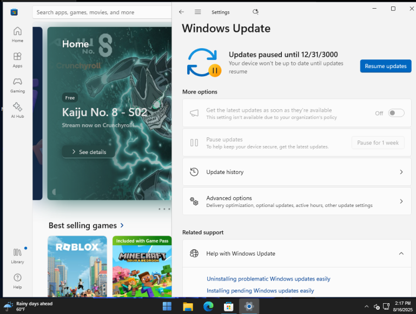This screenshot has height=314, width=416.
Task: Open the Windows Start menu
Action: (x=167, y=306)
